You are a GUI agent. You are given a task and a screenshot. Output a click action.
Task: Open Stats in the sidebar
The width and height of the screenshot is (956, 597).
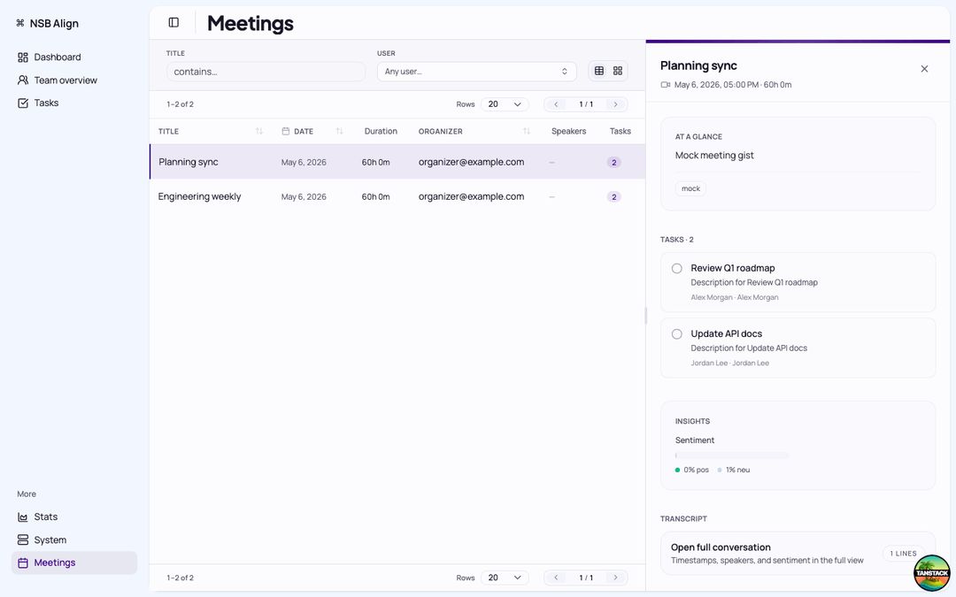point(74,517)
